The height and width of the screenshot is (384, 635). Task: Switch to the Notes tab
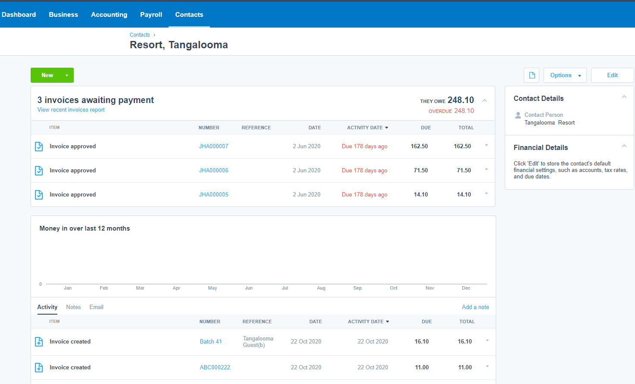[73, 307]
